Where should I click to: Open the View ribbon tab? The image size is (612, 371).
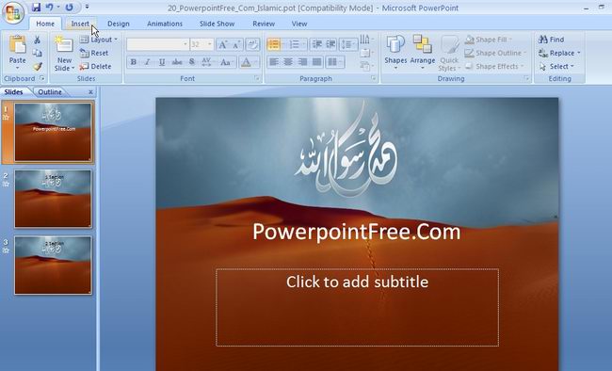[299, 24]
